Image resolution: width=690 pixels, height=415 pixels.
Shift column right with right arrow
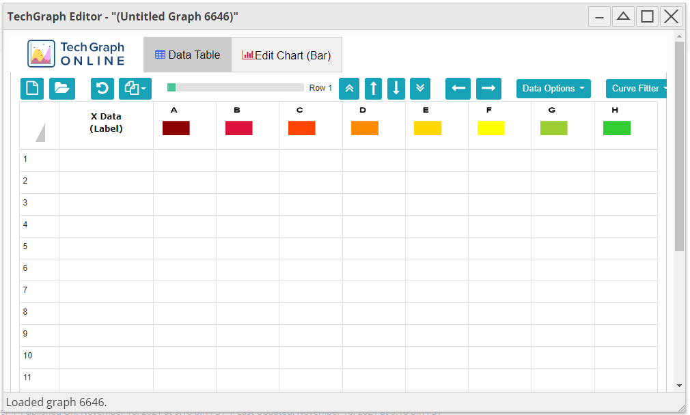[x=488, y=89]
